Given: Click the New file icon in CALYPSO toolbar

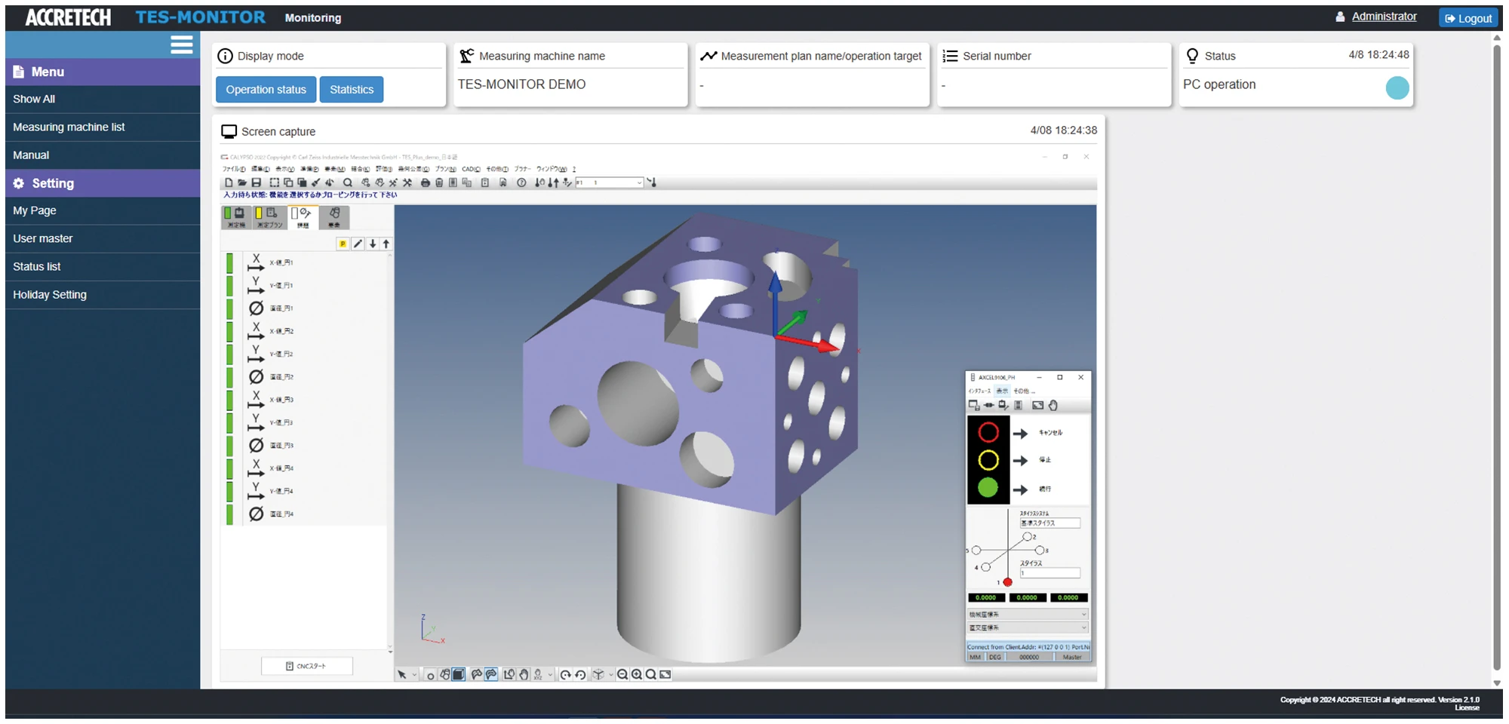Looking at the screenshot, I should click(229, 183).
